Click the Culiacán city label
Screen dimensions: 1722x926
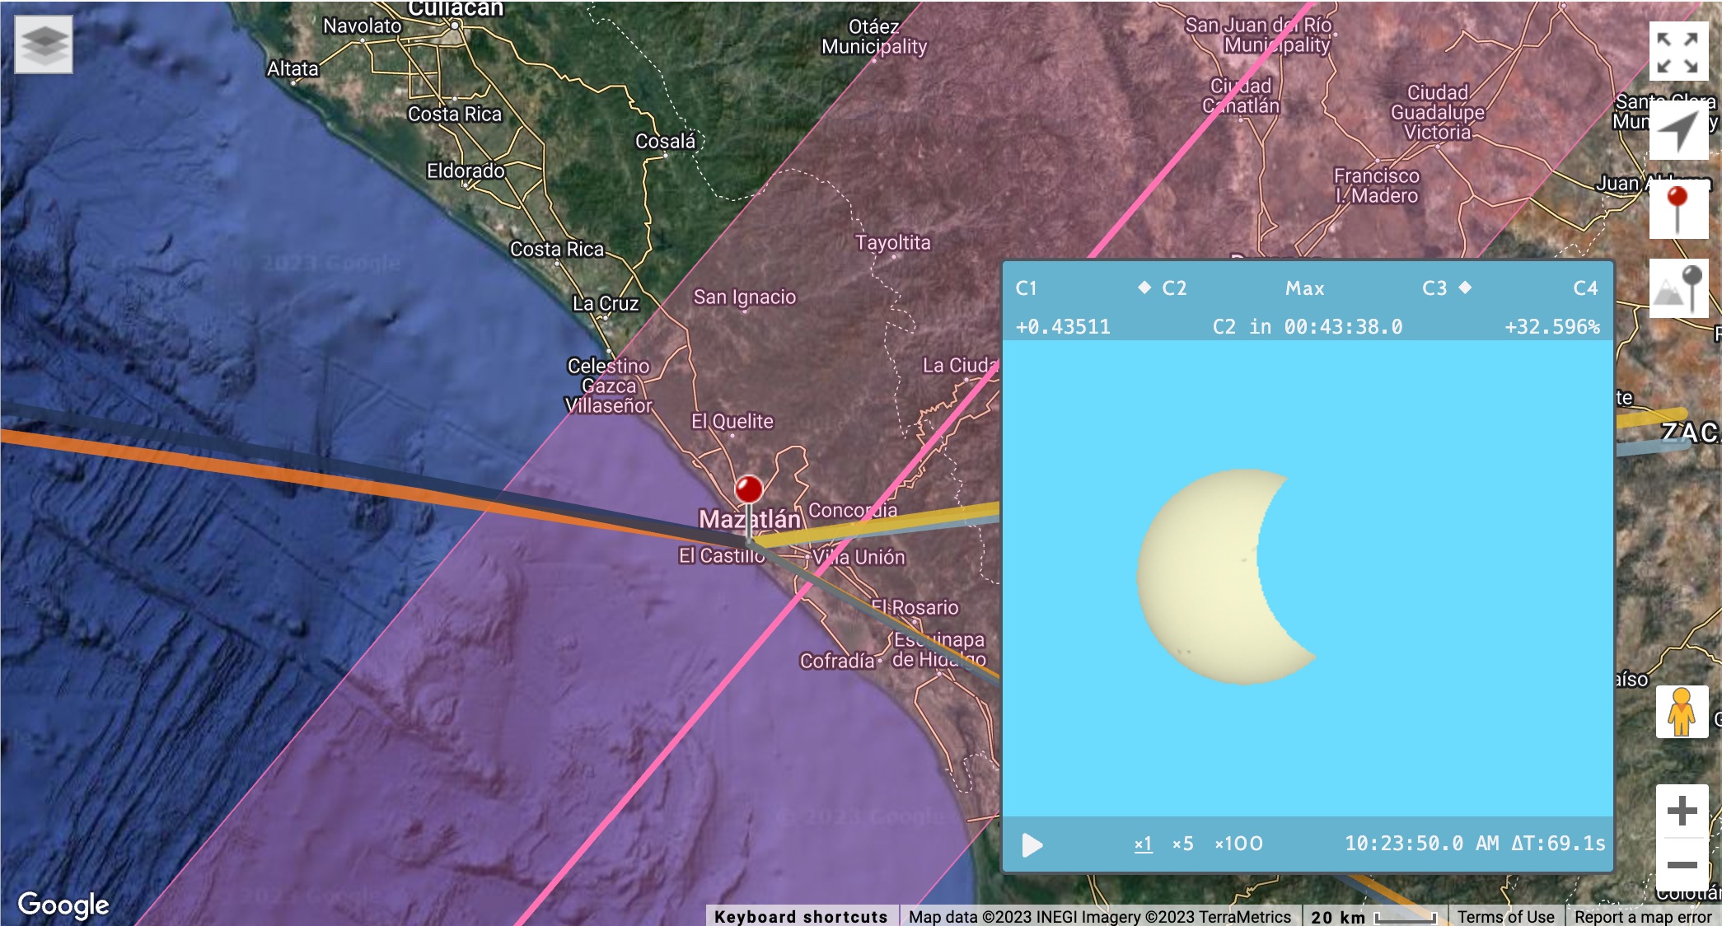(x=455, y=8)
